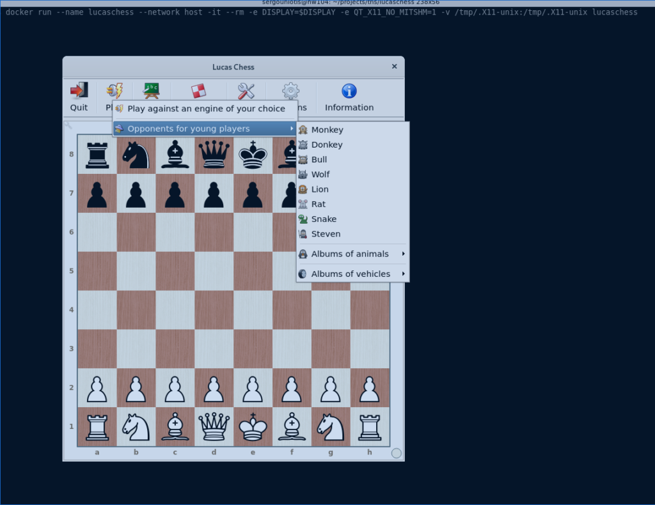Expand Albums of vehicles submenu
This screenshot has height=505, width=655.
[352, 274]
